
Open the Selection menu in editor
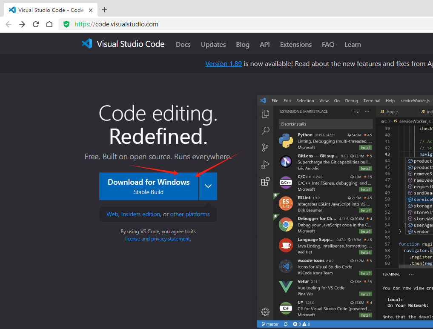(305, 101)
